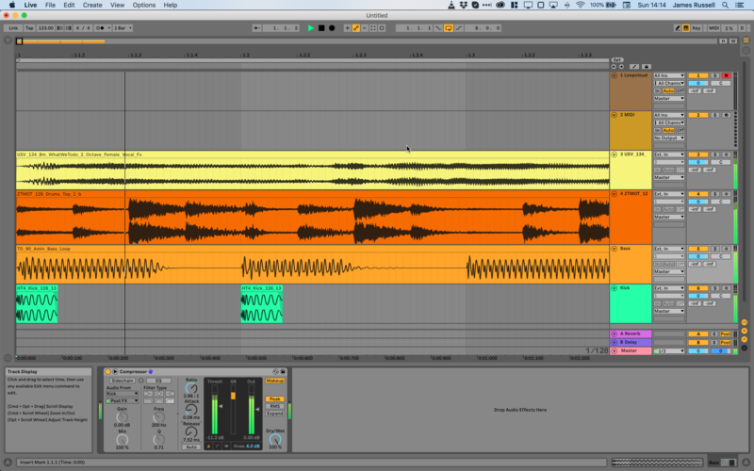Toggle the Key map mode switch
This screenshot has width=754, height=471.
(x=696, y=28)
